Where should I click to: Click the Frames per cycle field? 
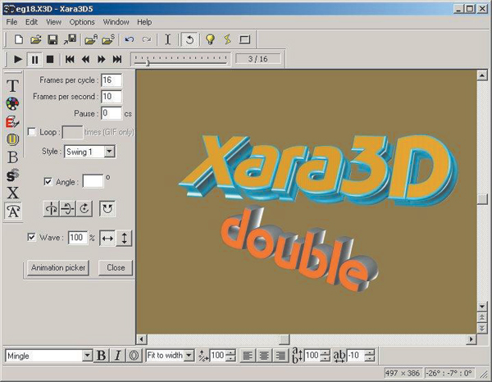(x=112, y=80)
